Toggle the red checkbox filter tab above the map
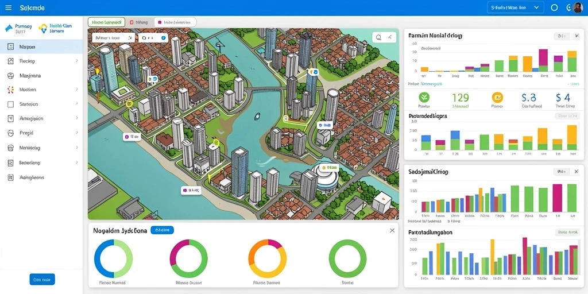Screen dimensions: 588x294 (131, 22)
